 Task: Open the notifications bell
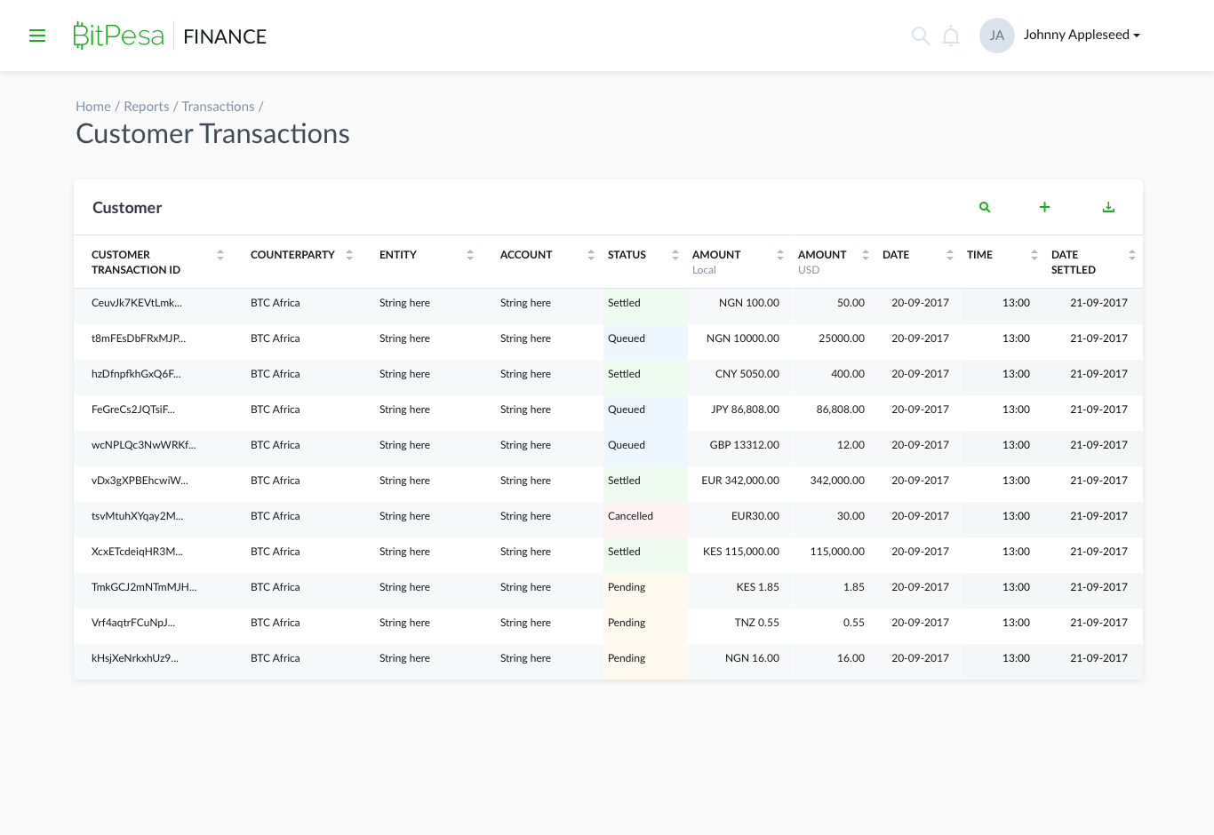click(x=951, y=36)
